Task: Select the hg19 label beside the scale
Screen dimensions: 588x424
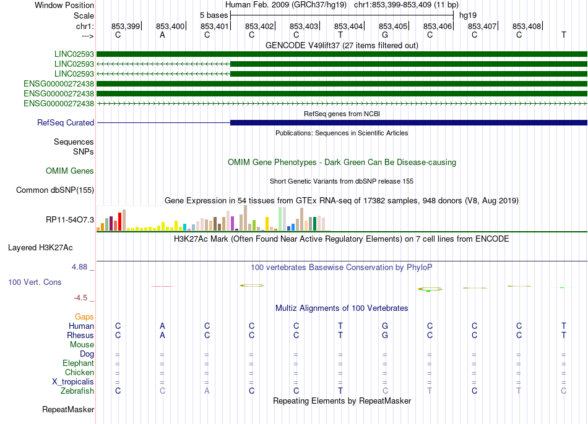Action: (468, 15)
